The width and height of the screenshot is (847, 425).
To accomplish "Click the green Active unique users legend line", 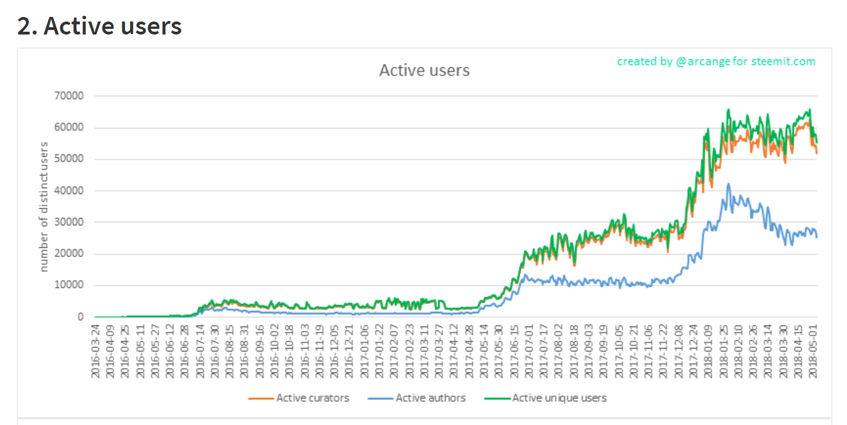I will [497, 398].
